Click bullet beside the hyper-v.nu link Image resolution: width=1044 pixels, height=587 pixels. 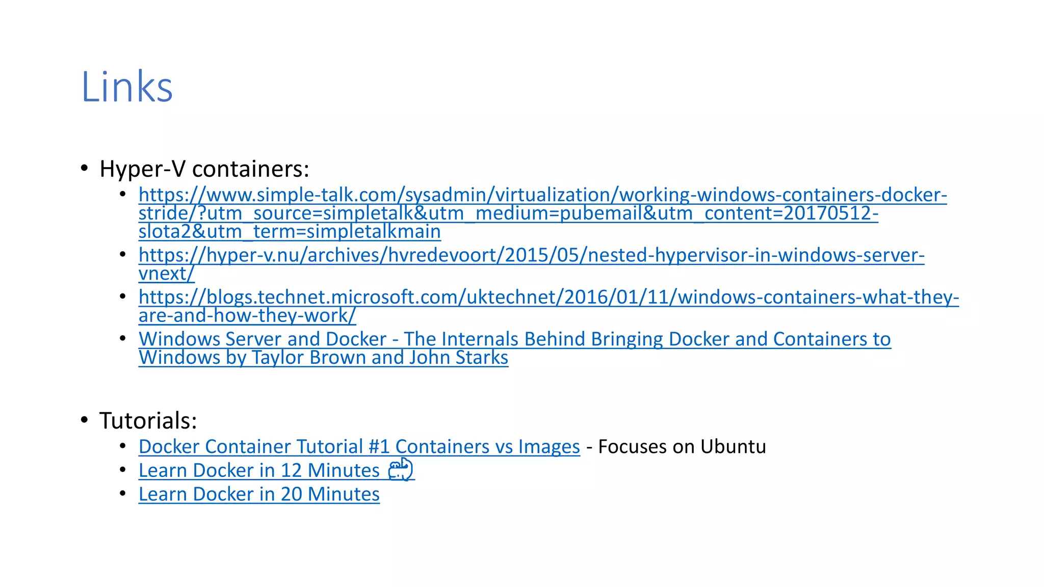point(122,254)
